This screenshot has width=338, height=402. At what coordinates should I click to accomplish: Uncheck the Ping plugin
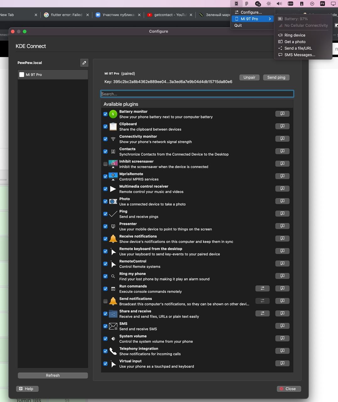point(105,214)
